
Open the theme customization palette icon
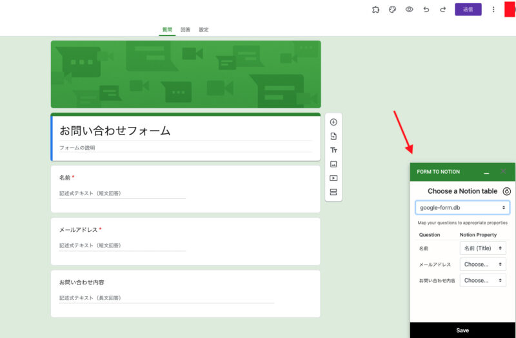point(392,10)
